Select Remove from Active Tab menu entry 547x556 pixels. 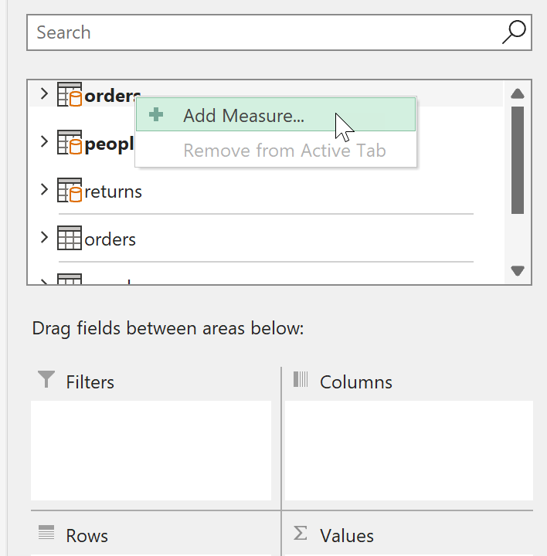pos(284,150)
